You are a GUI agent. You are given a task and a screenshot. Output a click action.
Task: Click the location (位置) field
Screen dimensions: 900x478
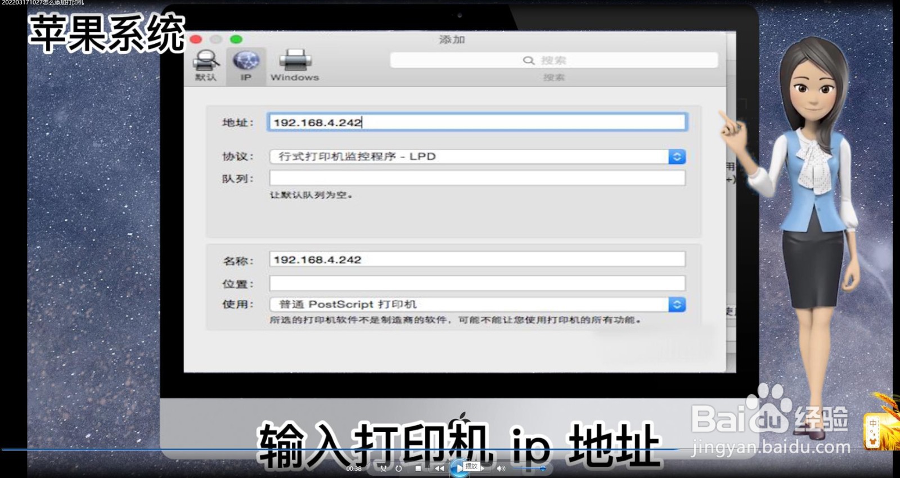point(477,283)
